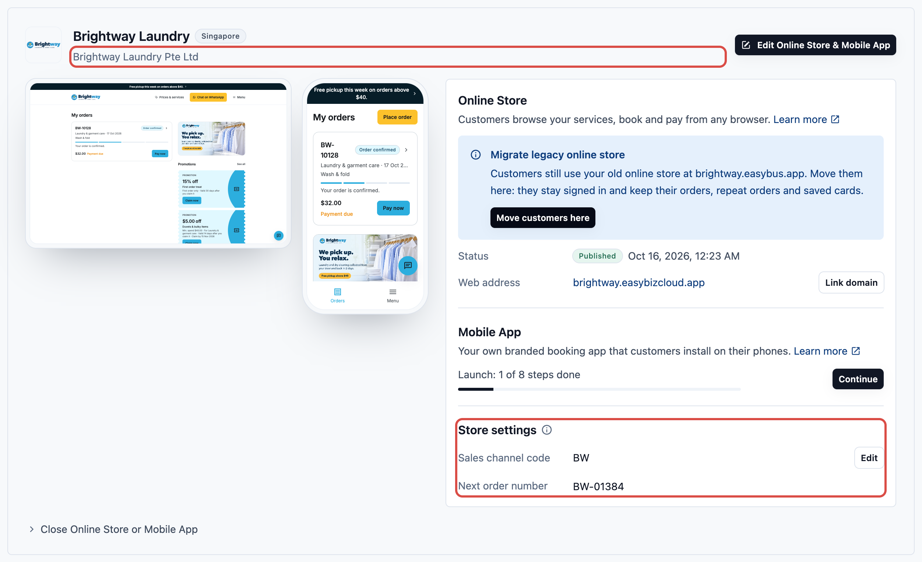This screenshot has height=562, width=922.
Task: Click the Singapore badge
Action: [220, 36]
